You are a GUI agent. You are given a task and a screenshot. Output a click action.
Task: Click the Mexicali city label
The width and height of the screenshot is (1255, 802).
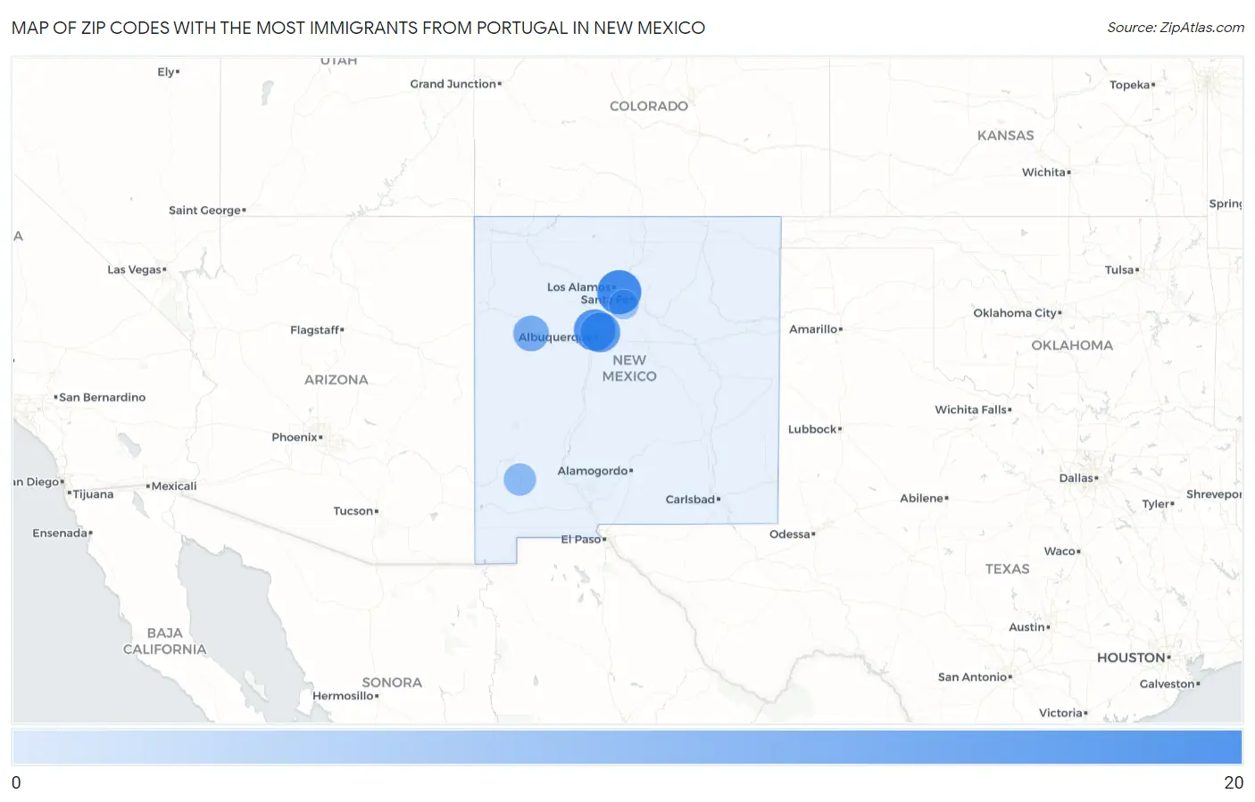[x=174, y=486]
